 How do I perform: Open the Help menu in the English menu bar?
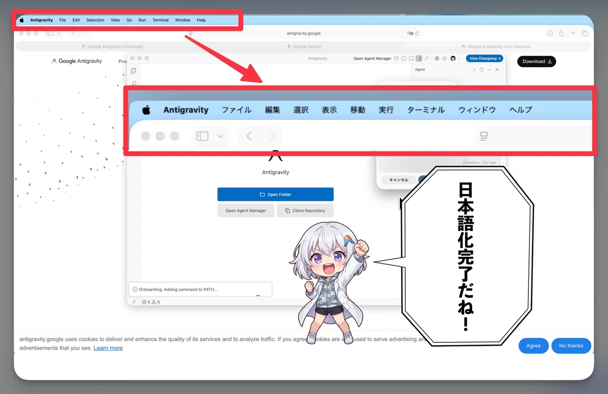(x=202, y=20)
